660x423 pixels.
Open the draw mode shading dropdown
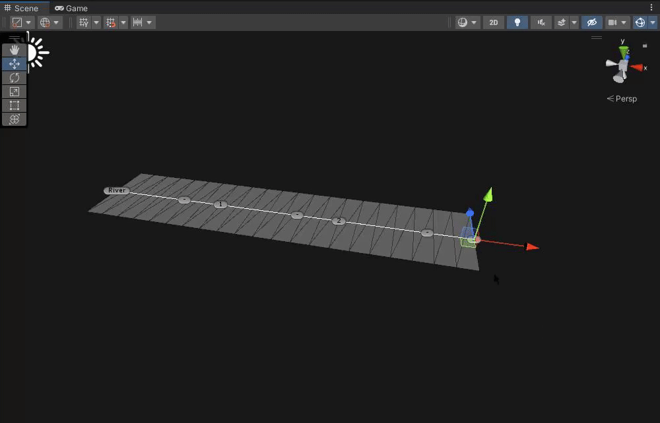(x=467, y=22)
